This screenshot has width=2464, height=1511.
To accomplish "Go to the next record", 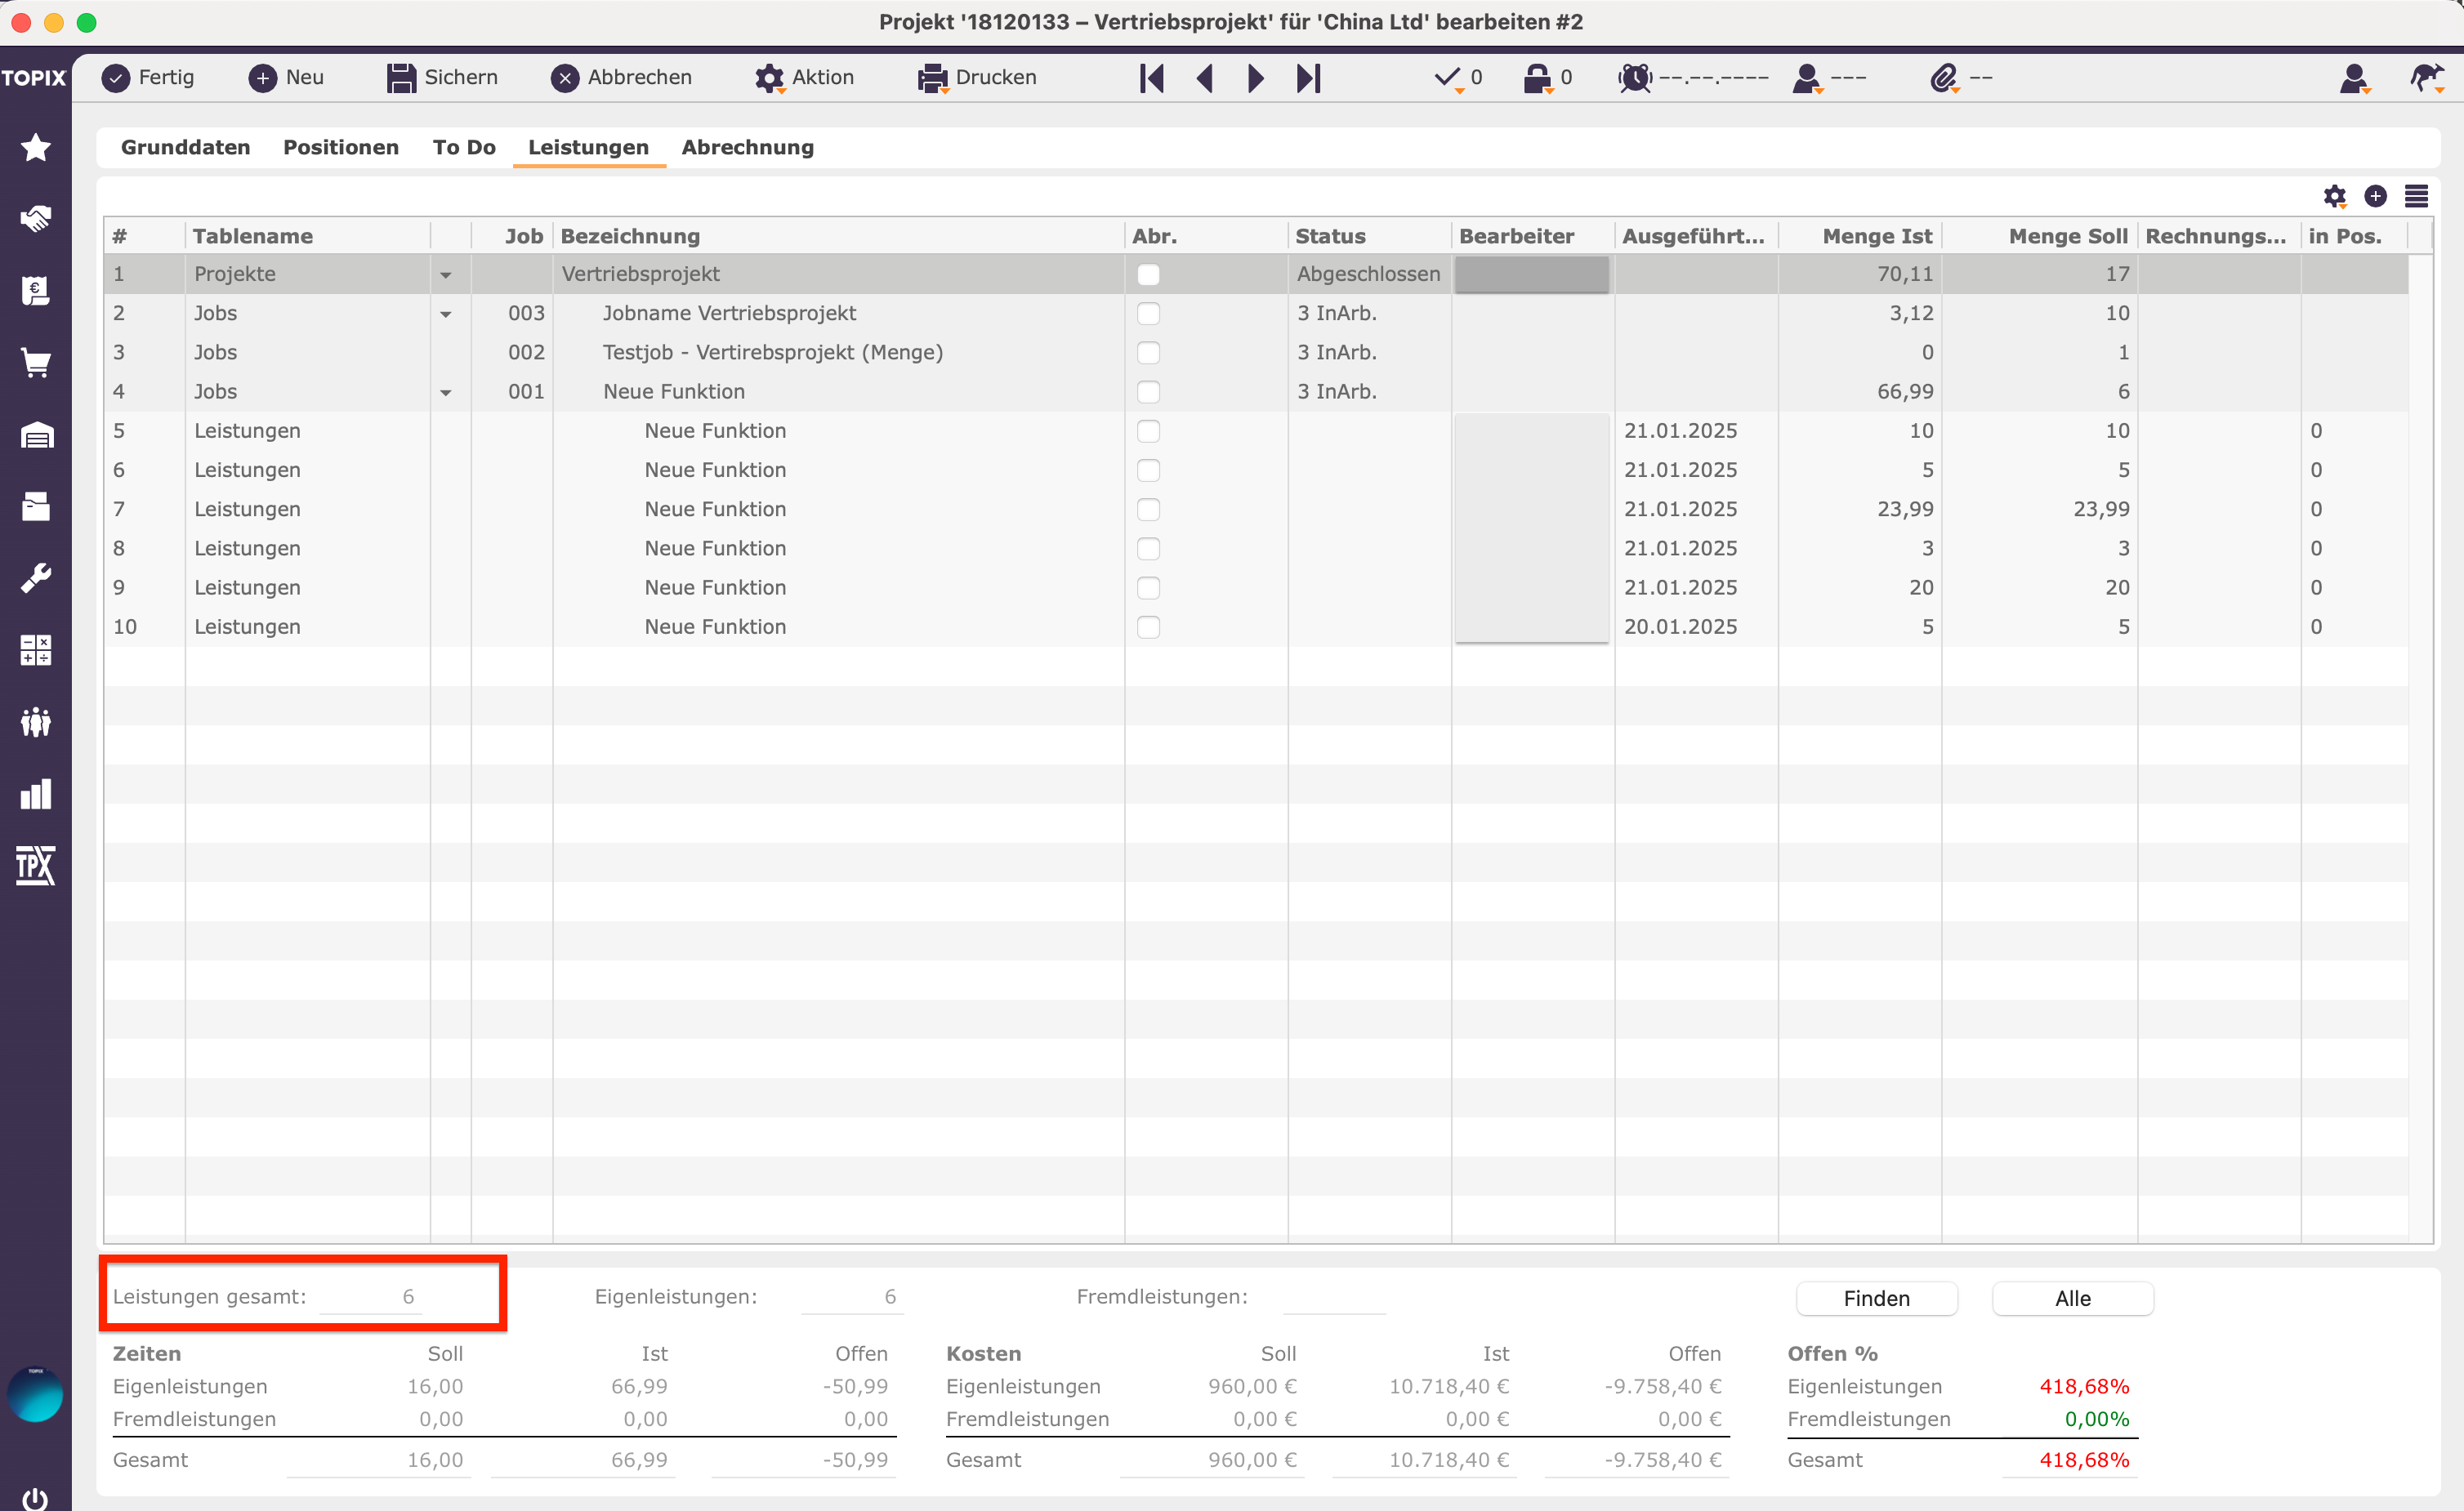I will (1256, 78).
